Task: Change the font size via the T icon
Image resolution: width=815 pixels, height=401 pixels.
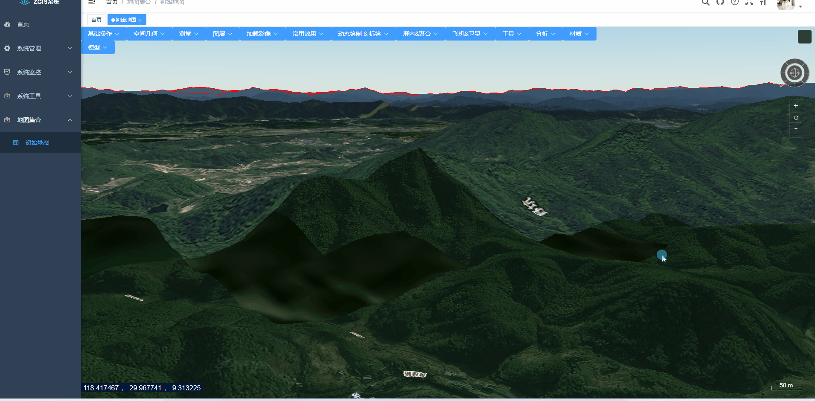Action: click(763, 2)
